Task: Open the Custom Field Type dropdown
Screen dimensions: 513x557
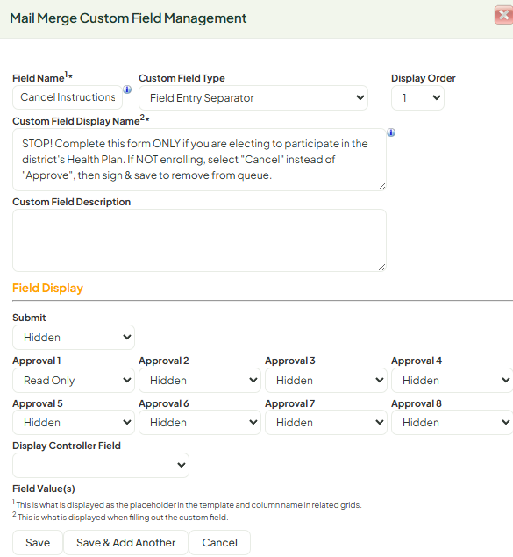Action: (x=253, y=97)
